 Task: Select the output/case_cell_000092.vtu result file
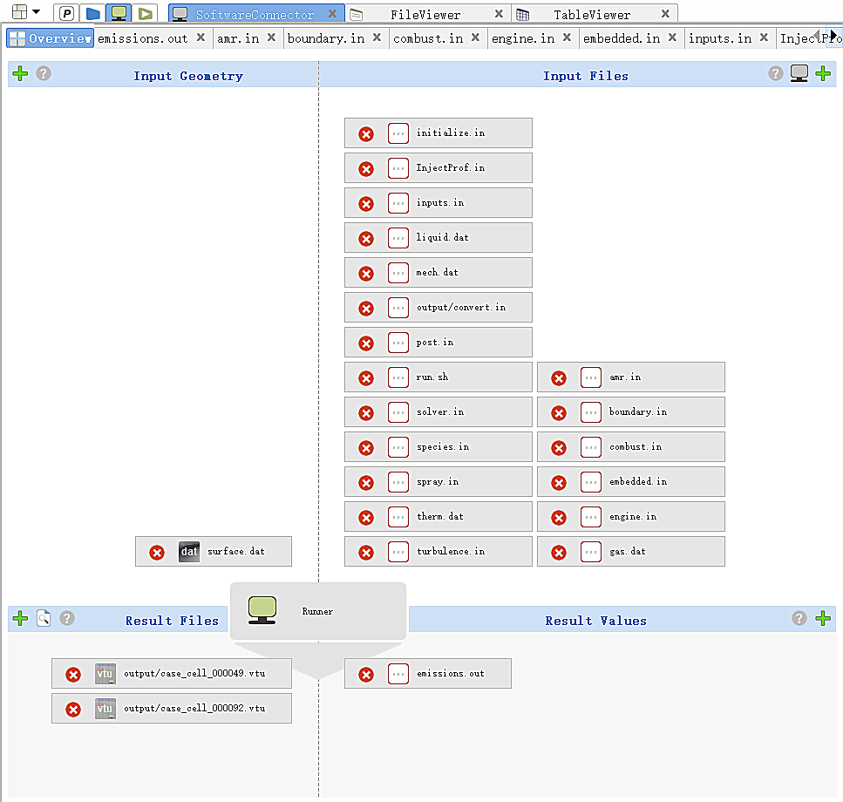pos(194,709)
